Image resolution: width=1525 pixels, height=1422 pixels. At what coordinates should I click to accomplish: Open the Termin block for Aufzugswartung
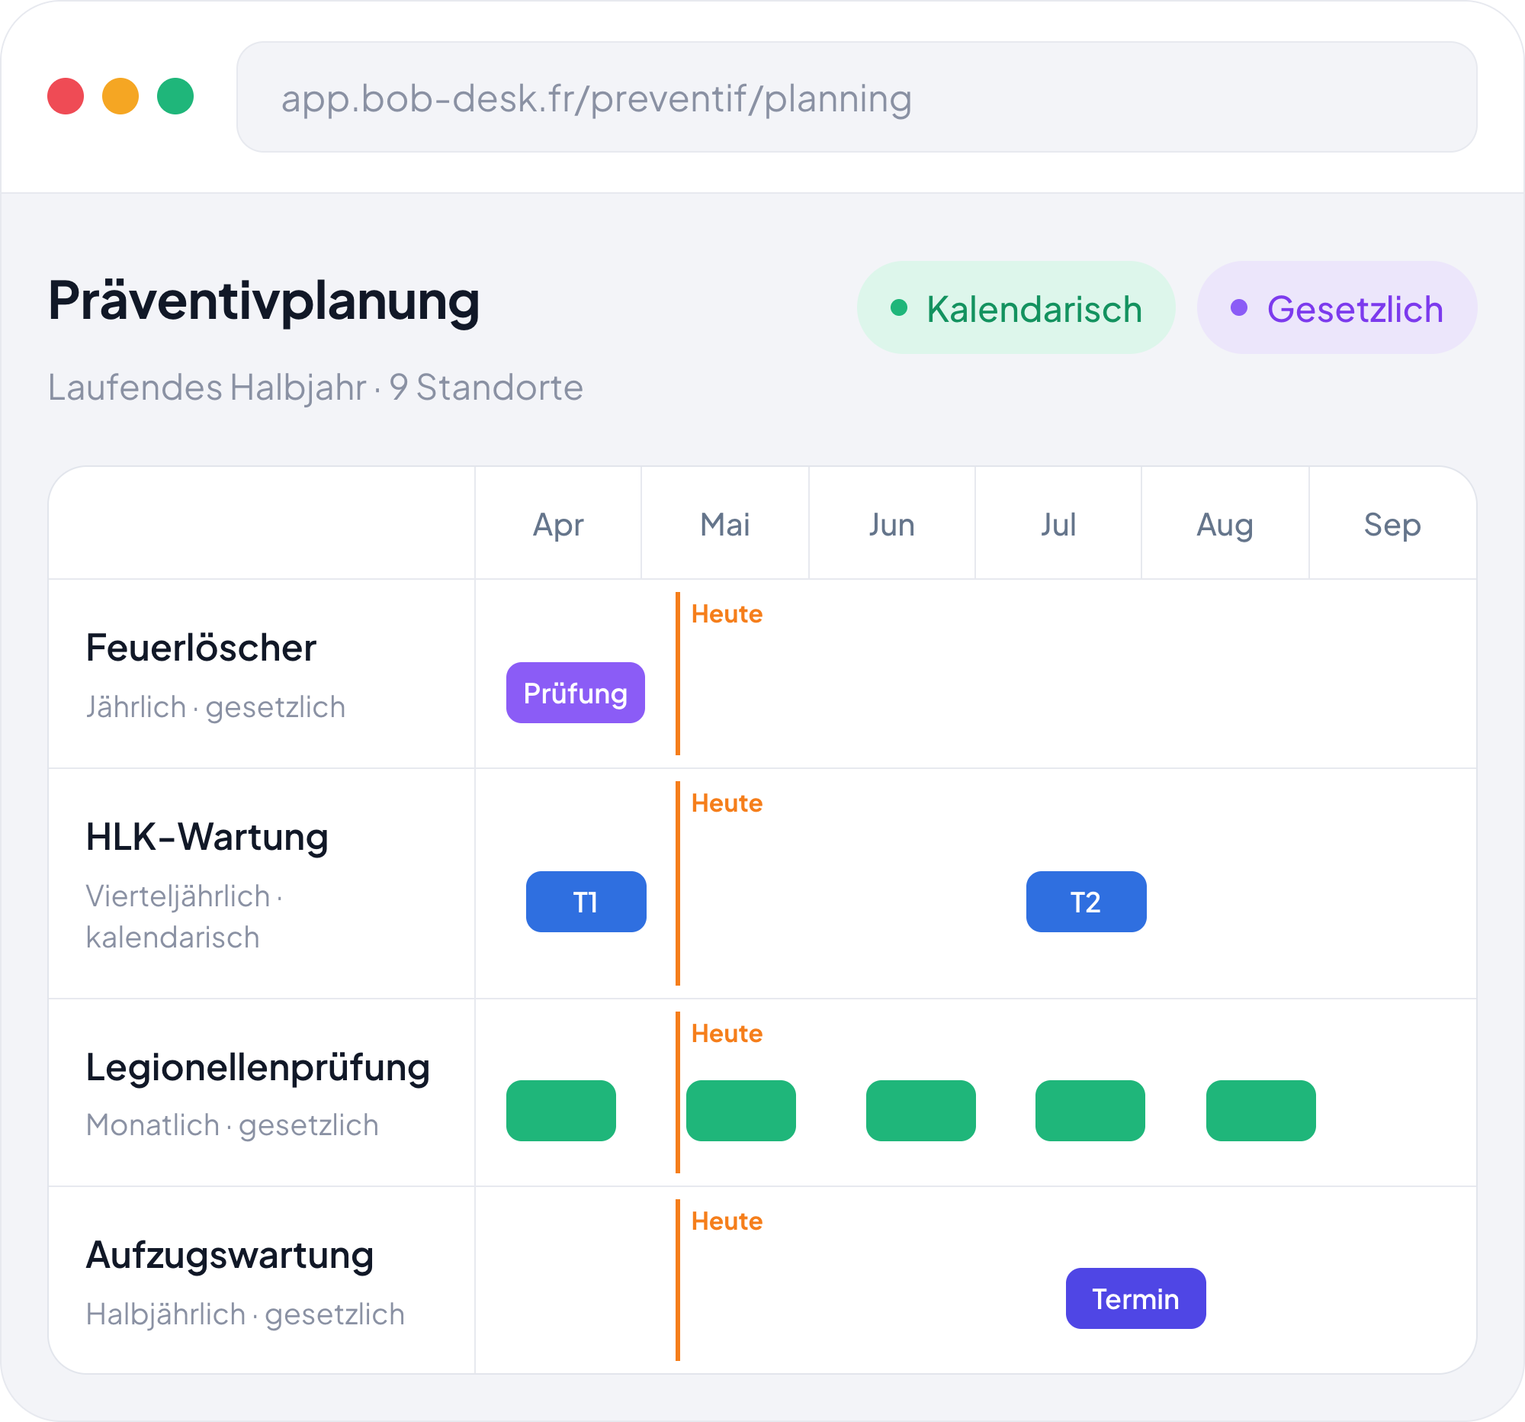[1135, 1298]
